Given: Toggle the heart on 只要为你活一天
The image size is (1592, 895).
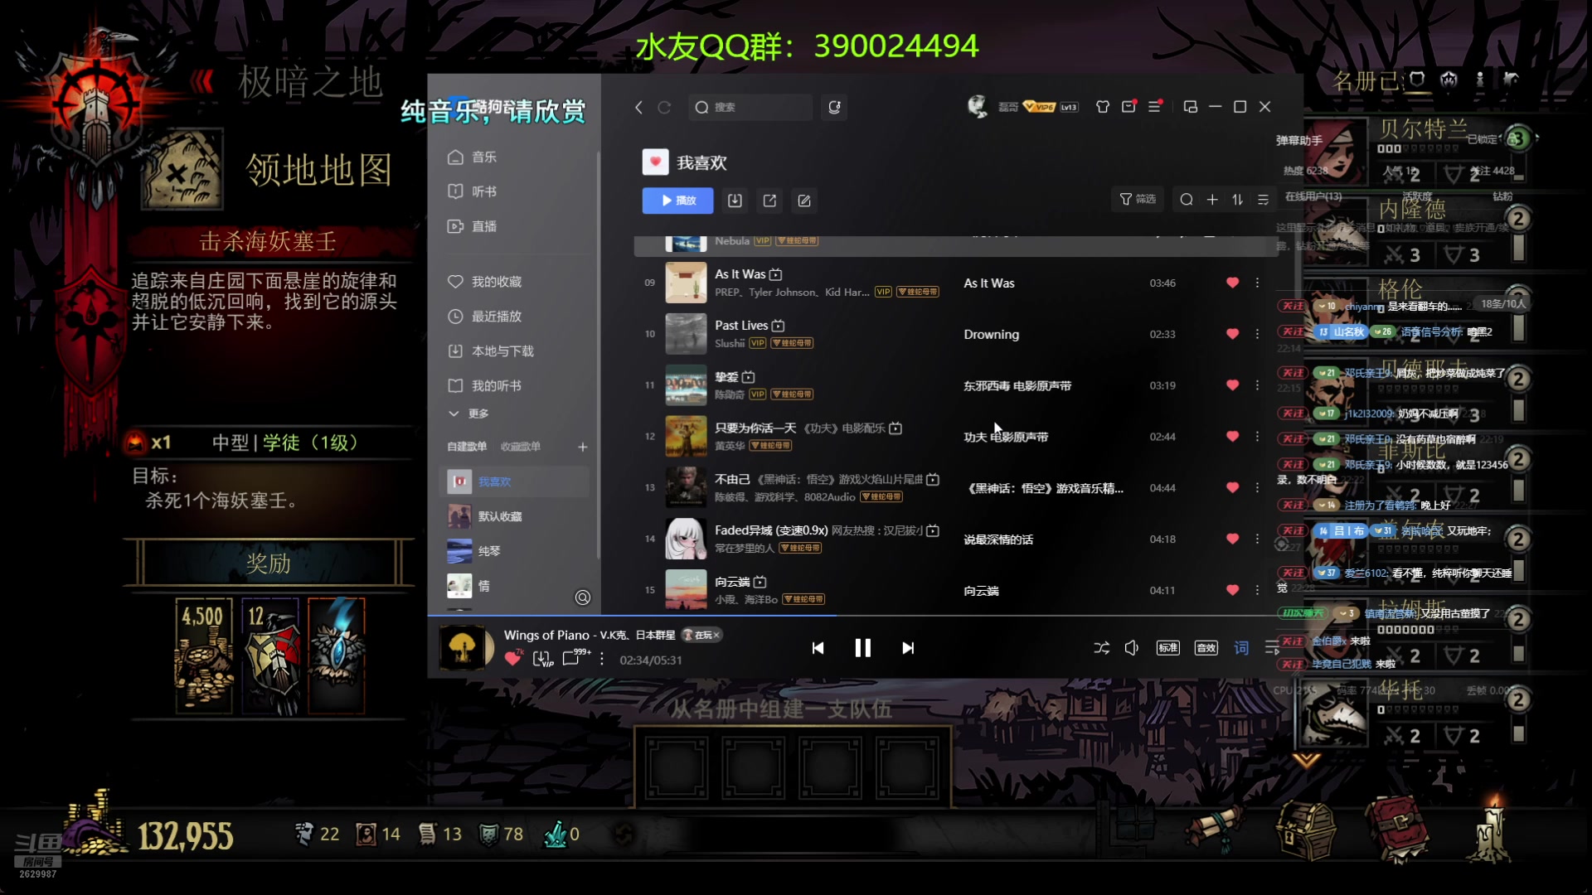Looking at the screenshot, I should point(1232,437).
